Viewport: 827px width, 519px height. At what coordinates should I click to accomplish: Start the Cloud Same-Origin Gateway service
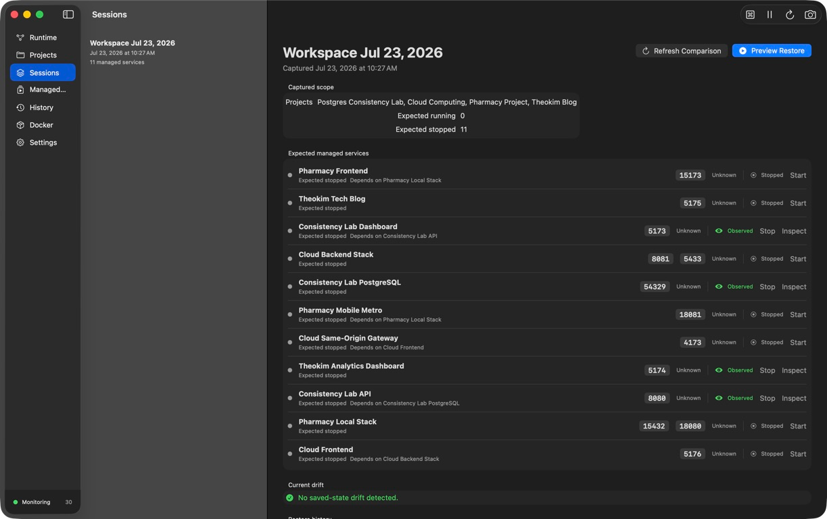coord(798,343)
